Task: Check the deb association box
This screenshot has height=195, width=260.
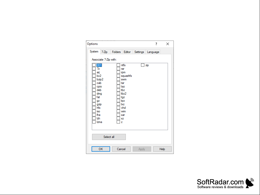Action: click(x=94, y=90)
